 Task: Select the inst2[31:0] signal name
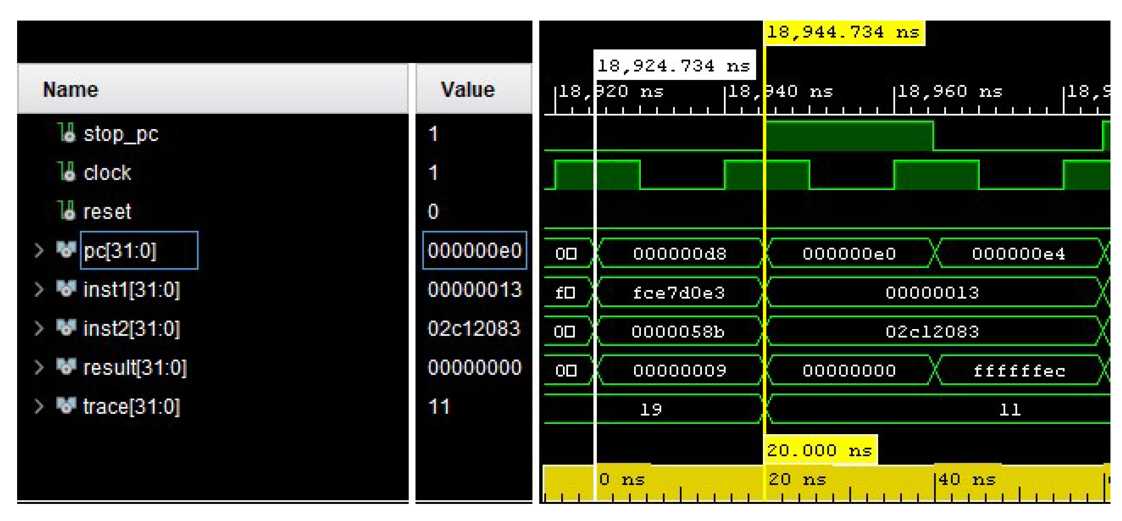(132, 328)
